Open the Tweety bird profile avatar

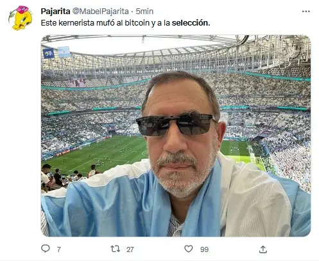tap(21, 18)
